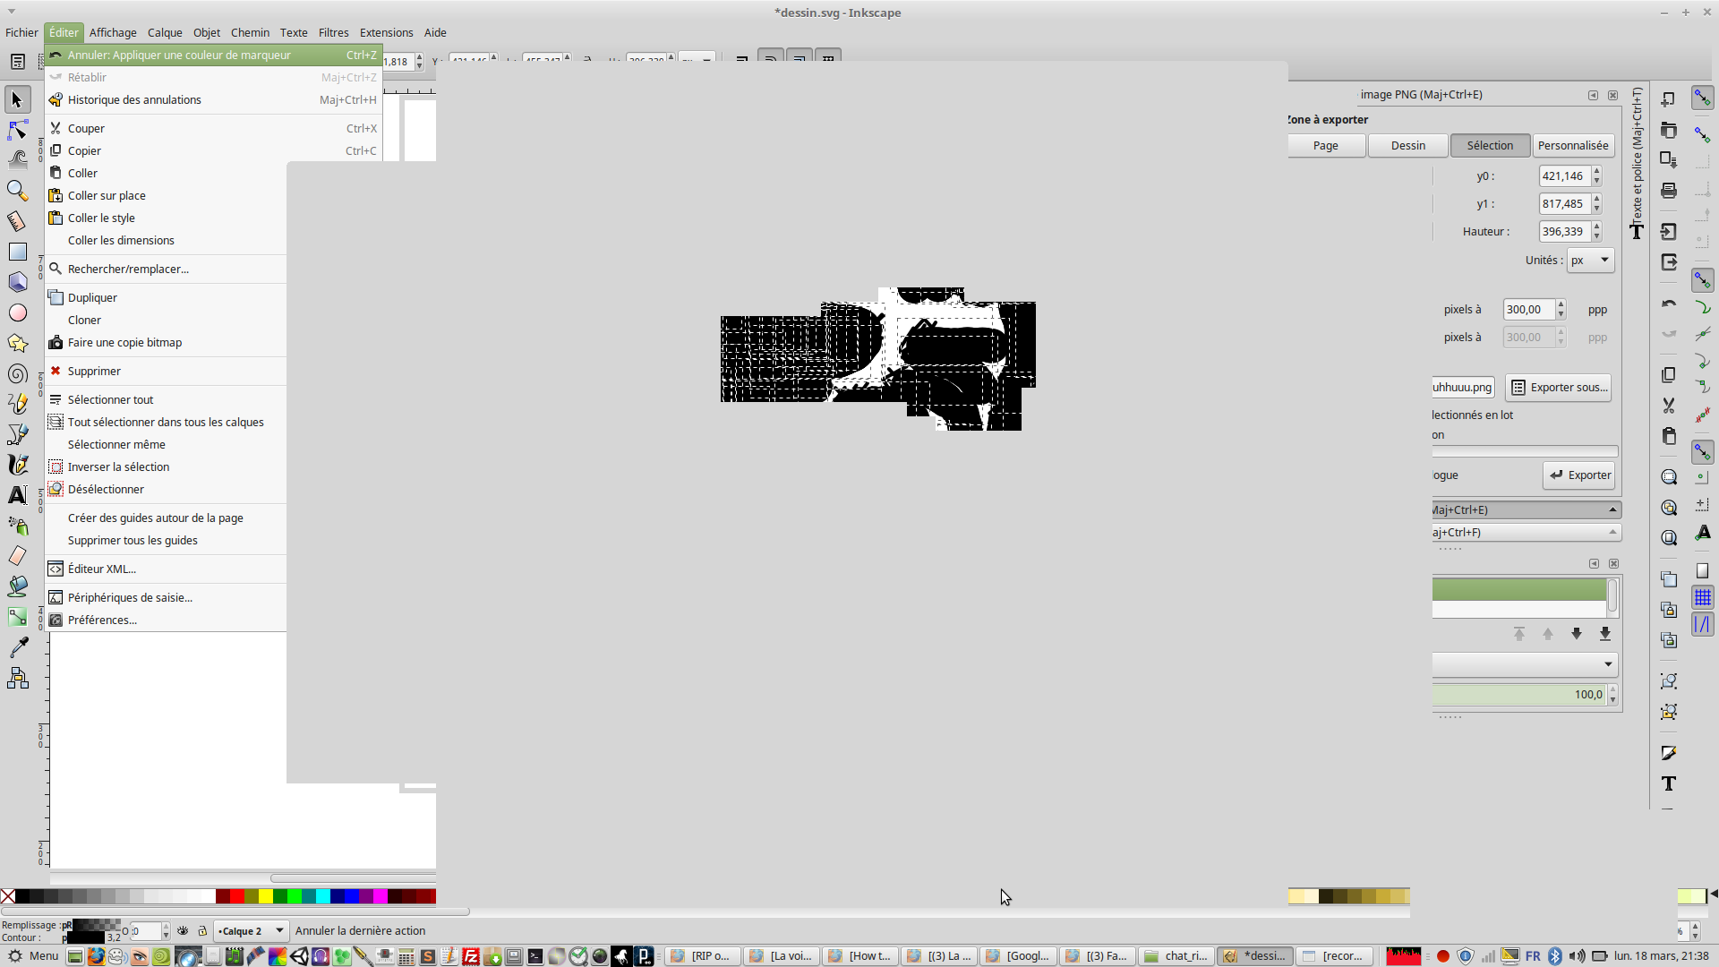Image resolution: width=1719 pixels, height=967 pixels.
Task: Select the Spray can tool
Action: (x=17, y=526)
